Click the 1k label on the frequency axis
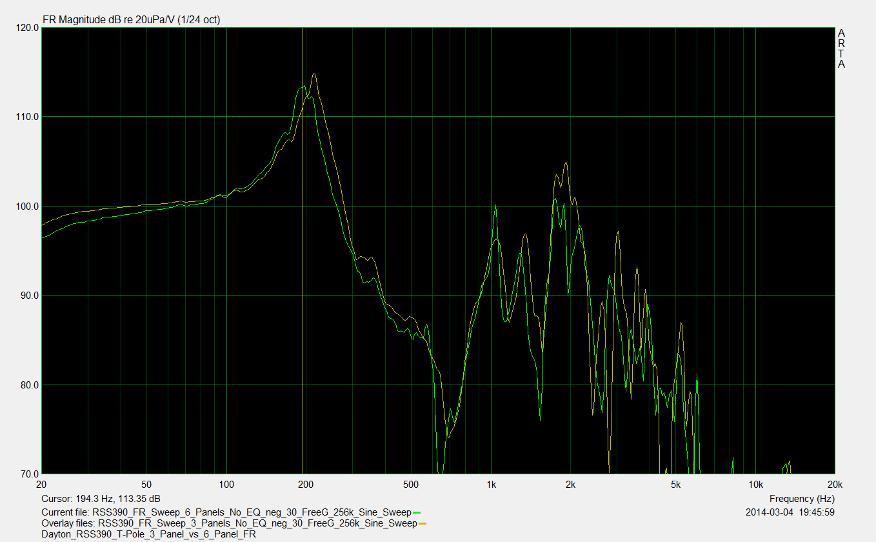The image size is (876, 542). coord(492,485)
